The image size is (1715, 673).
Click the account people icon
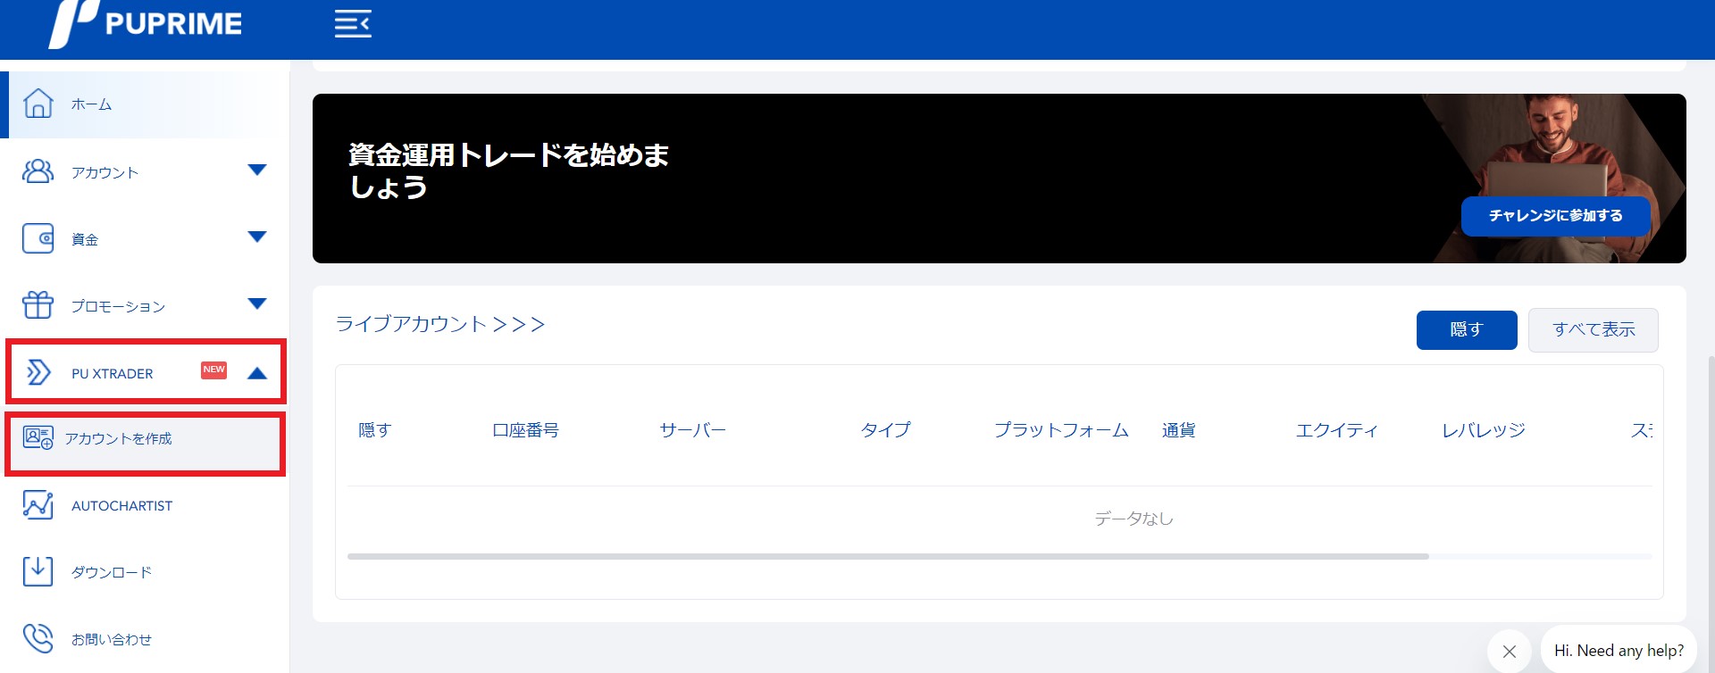click(x=38, y=171)
